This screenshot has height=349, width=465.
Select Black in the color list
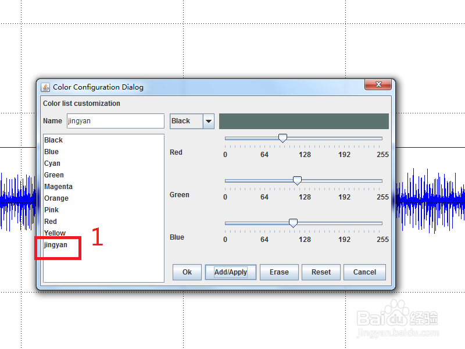point(103,140)
